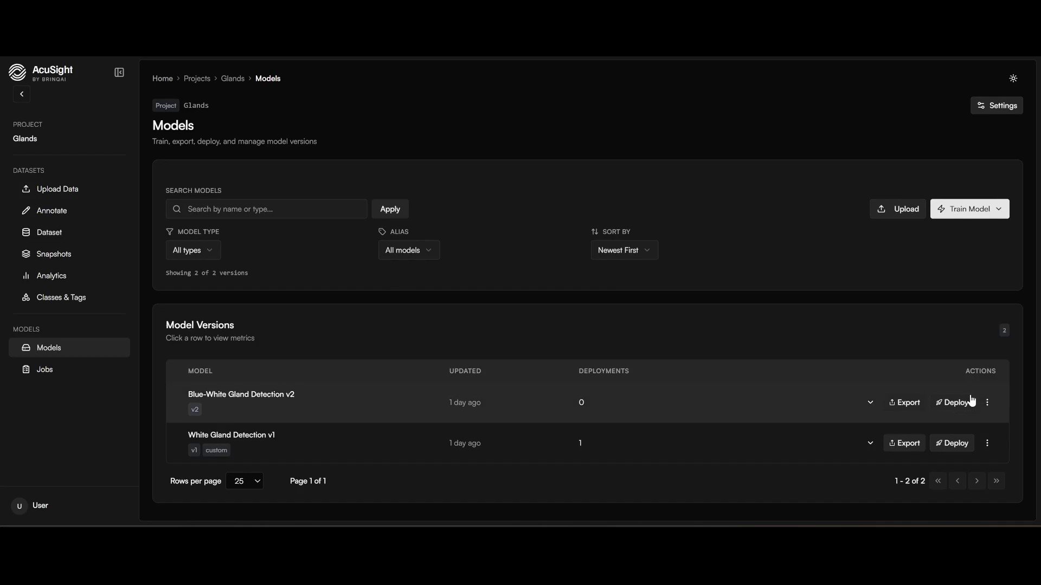1041x585 pixels.
Task: Expand White Gland Detection v1 row chevron
Action: [x=870, y=443]
